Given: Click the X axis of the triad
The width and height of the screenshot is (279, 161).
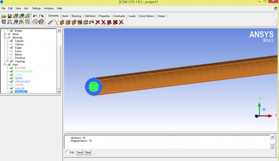Looking at the screenshot, I should click(266, 116).
